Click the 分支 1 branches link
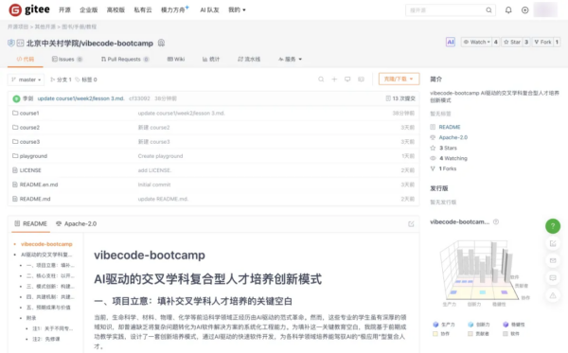The image size is (568, 353). [x=61, y=79]
